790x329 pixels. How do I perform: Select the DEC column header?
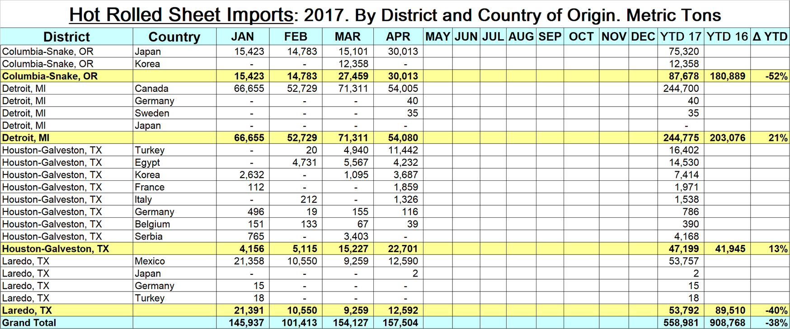[643, 37]
